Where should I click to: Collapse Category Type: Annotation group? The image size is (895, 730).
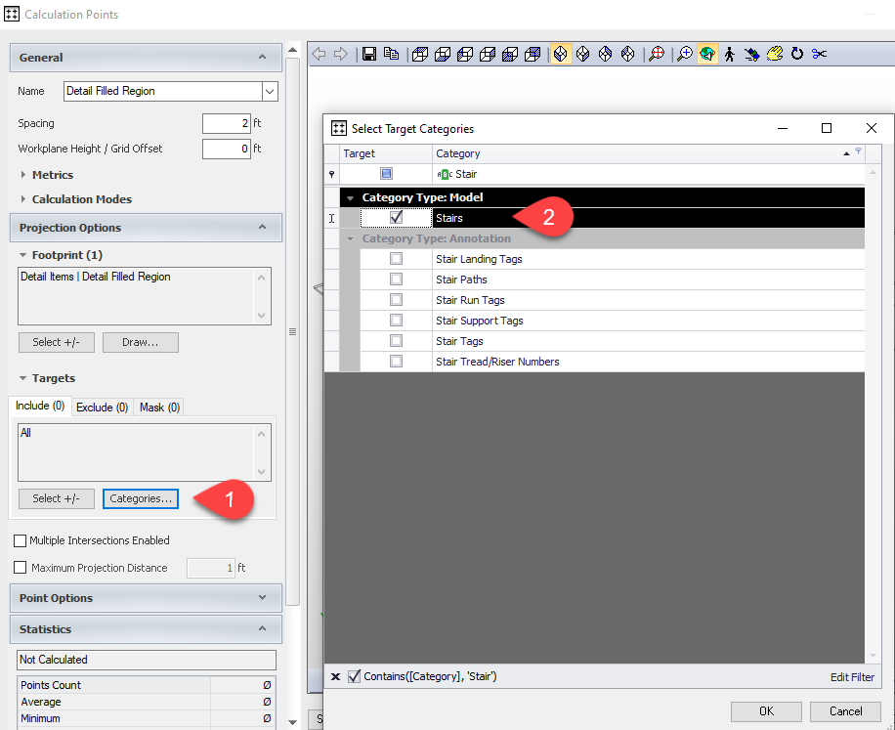tap(351, 239)
